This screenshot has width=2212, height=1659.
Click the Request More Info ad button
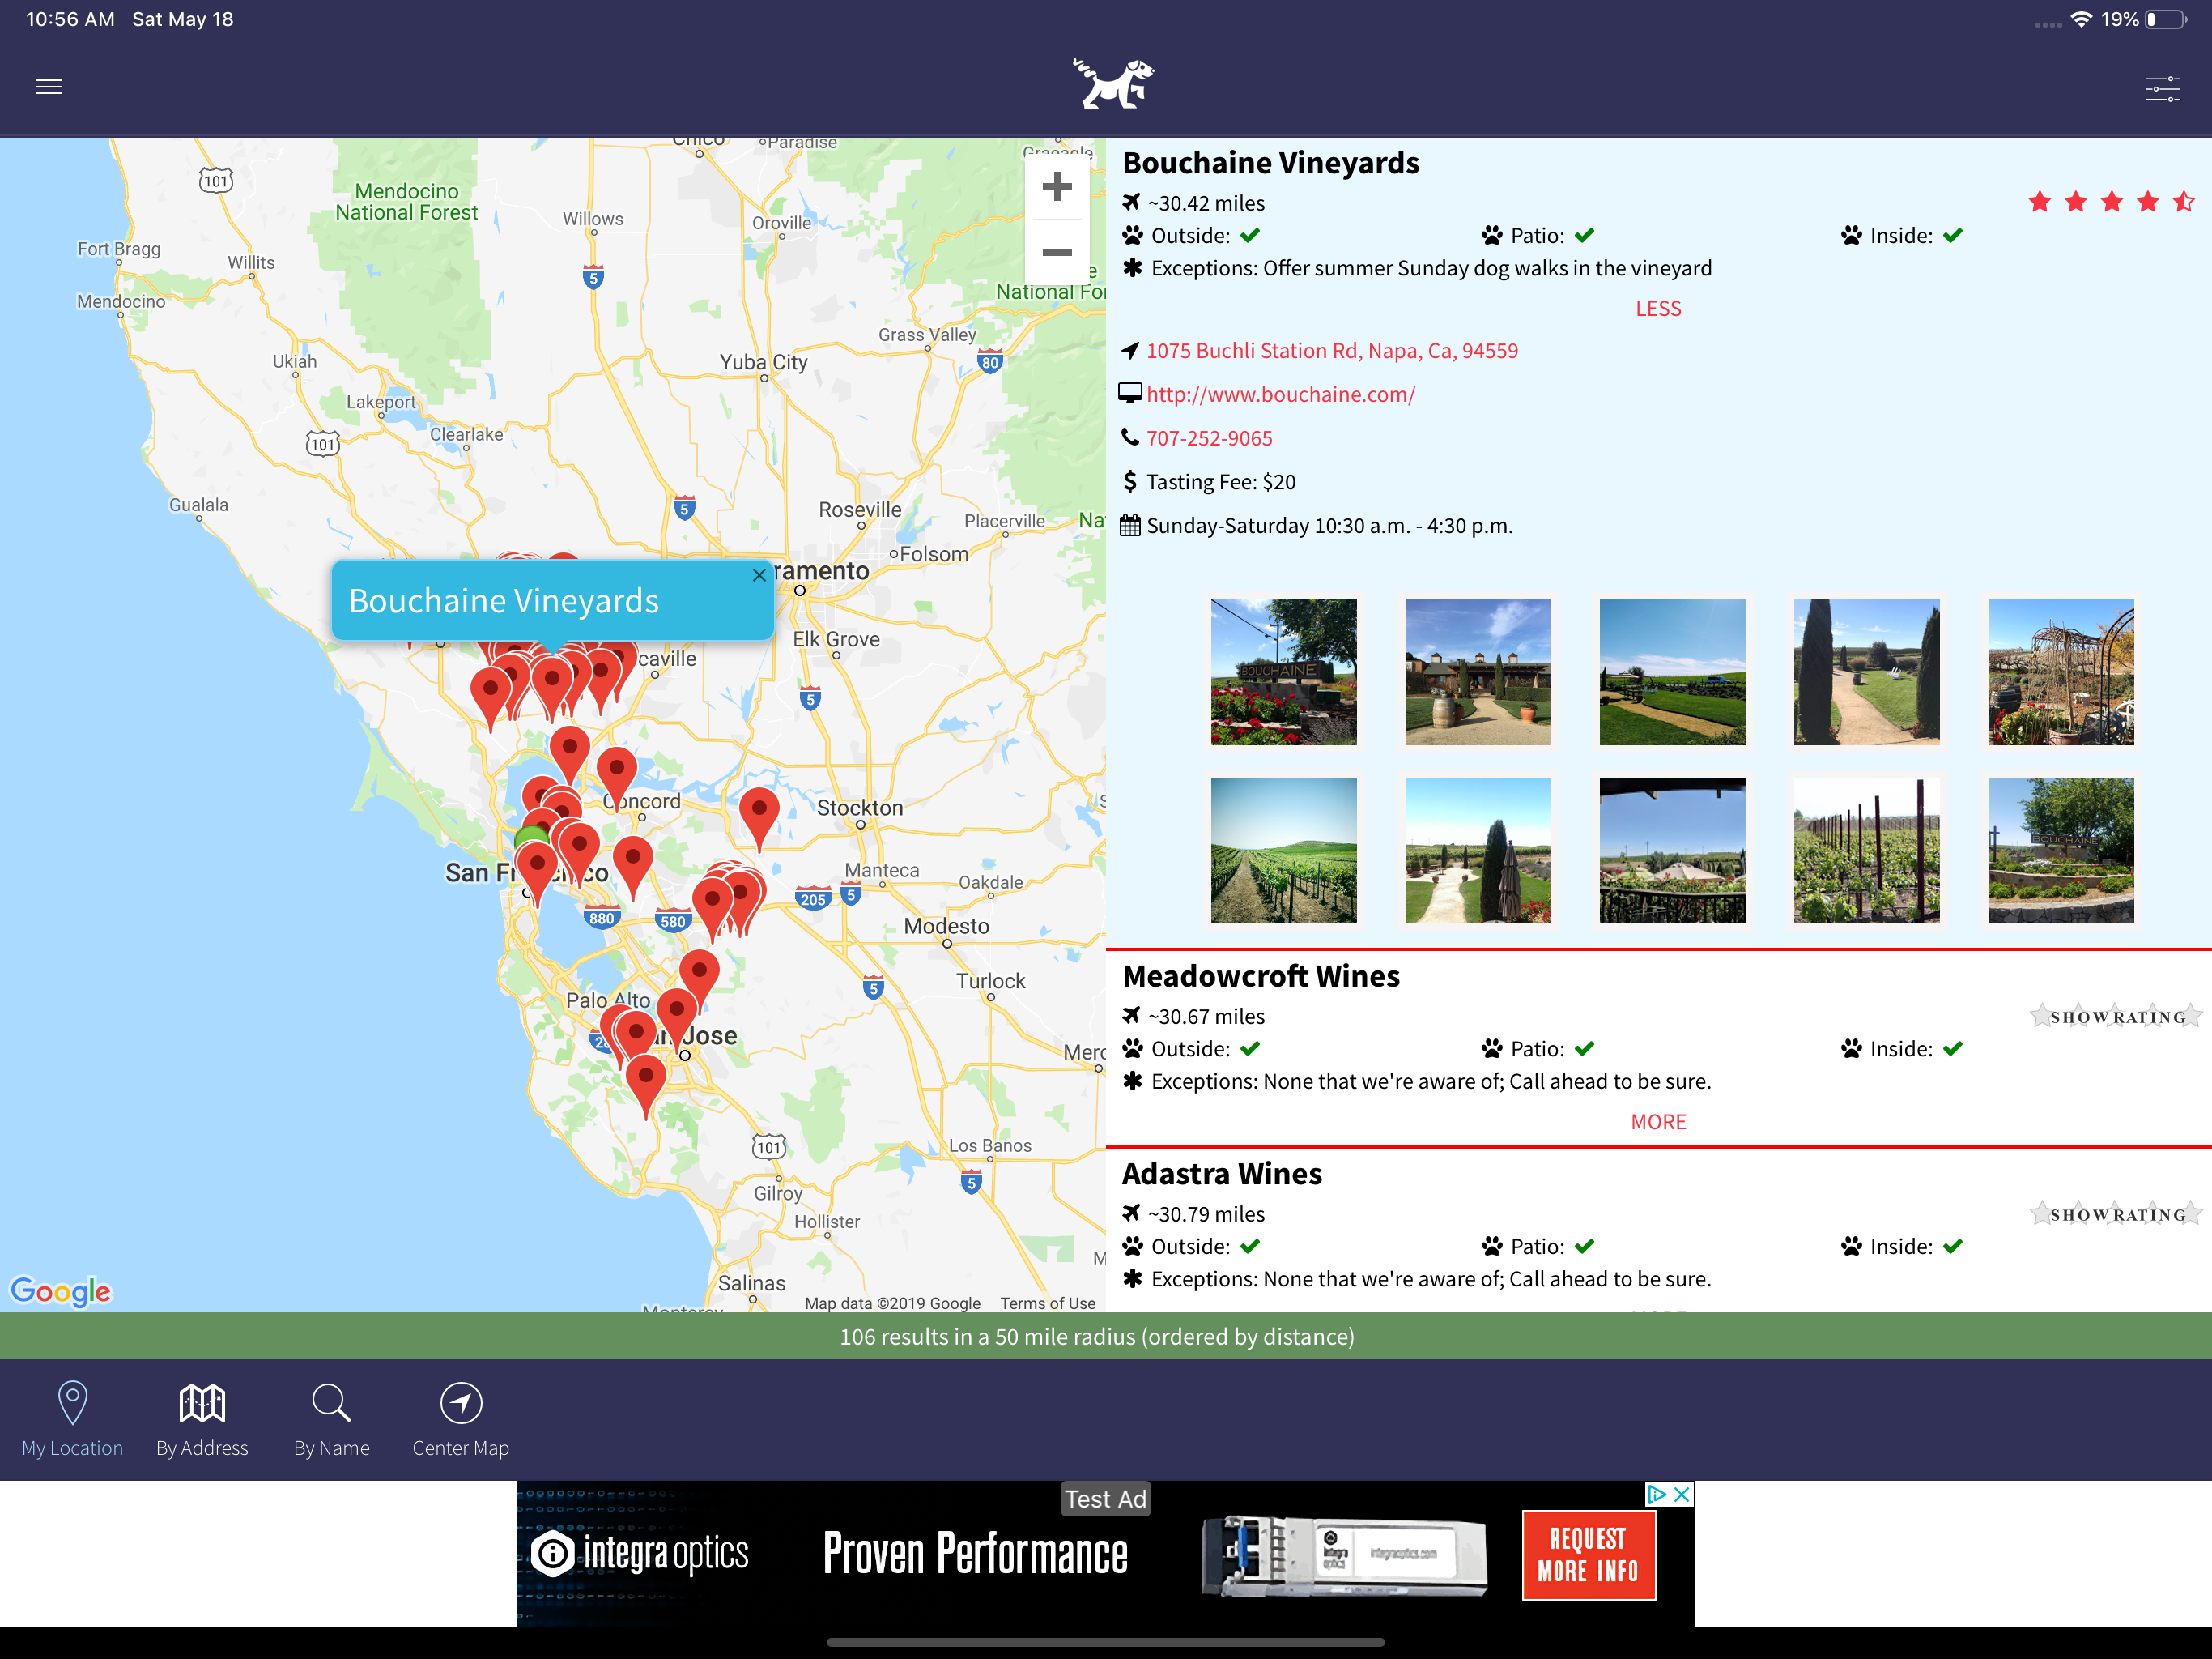pos(1588,1555)
